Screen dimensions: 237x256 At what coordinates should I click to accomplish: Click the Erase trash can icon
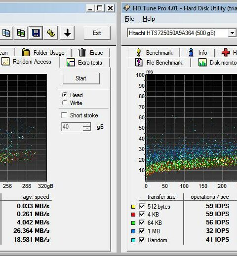tap(82, 52)
